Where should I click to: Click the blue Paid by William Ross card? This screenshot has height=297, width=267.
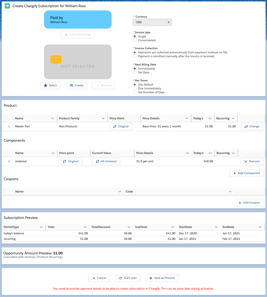click(x=78, y=20)
